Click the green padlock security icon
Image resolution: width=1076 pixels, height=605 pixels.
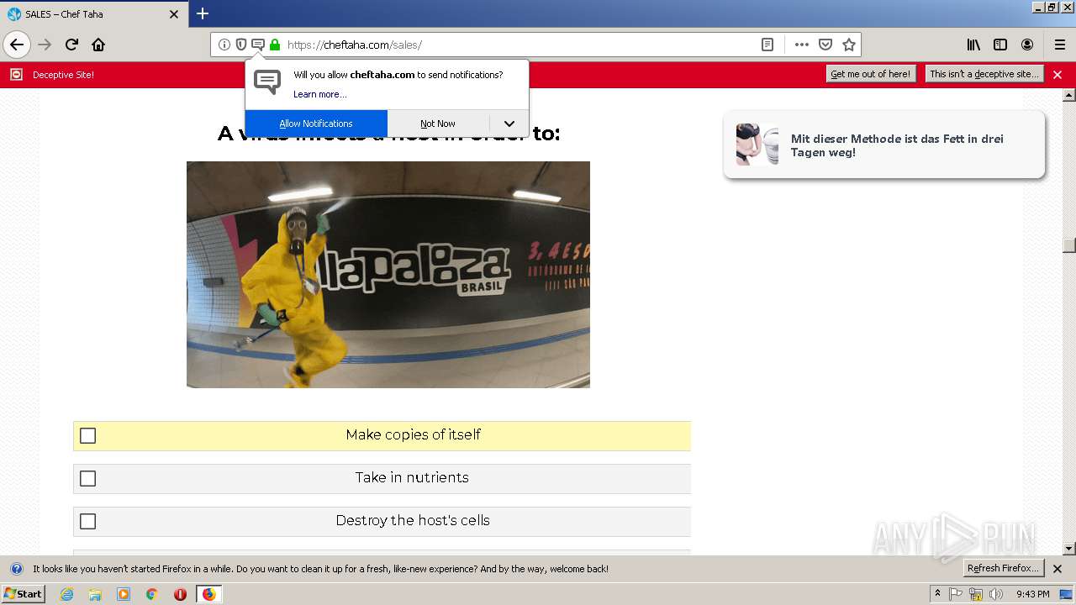click(275, 45)
